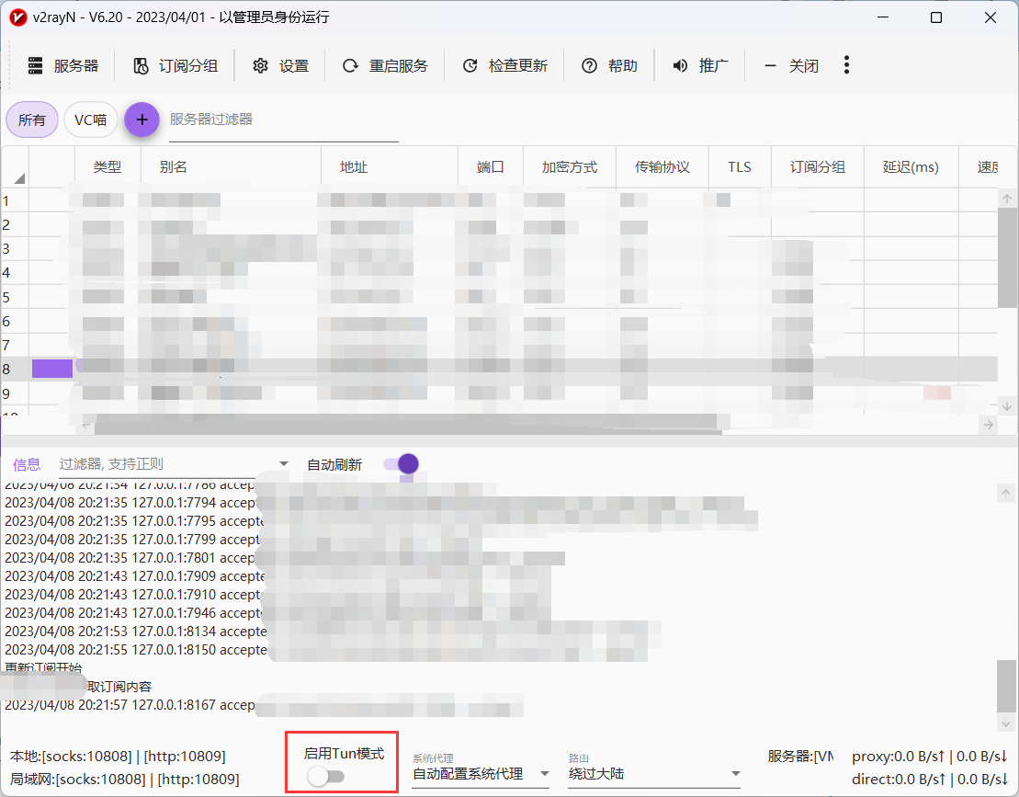The height and width of the screenshot is (797, 1019).
Task: Click the 检查更新 update icon
Action: (x=470, y=65)
